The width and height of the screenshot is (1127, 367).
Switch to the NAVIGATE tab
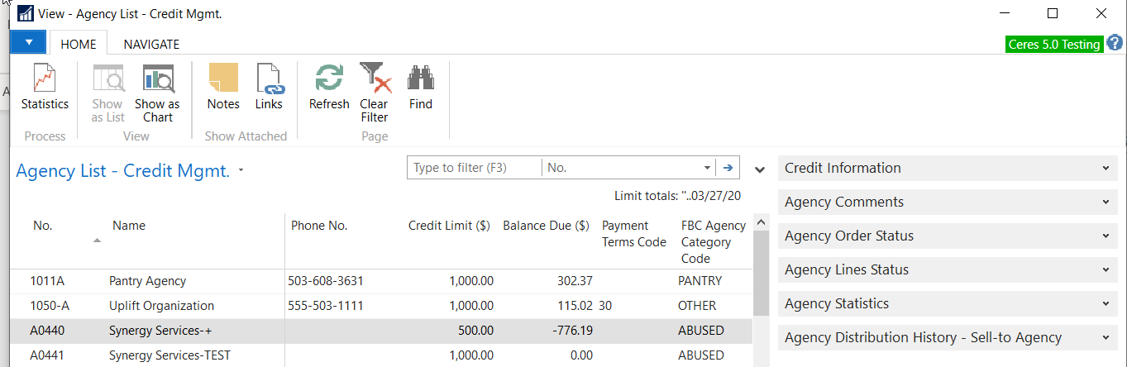(x=151, y=45)
